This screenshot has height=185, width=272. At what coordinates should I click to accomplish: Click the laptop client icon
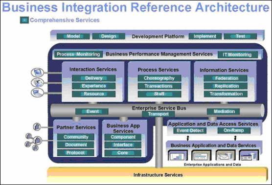[38, 92]
